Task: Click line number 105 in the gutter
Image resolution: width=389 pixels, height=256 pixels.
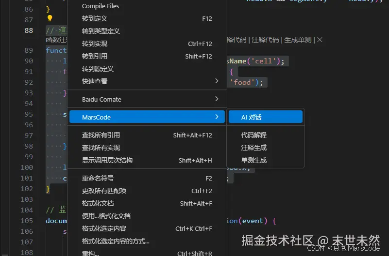Action: coord(27,221)
